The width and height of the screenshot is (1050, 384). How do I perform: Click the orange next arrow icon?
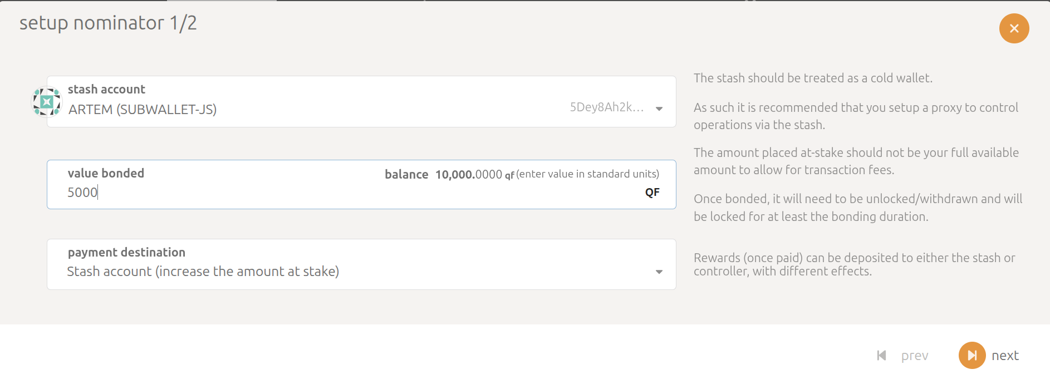click(972, 355)
